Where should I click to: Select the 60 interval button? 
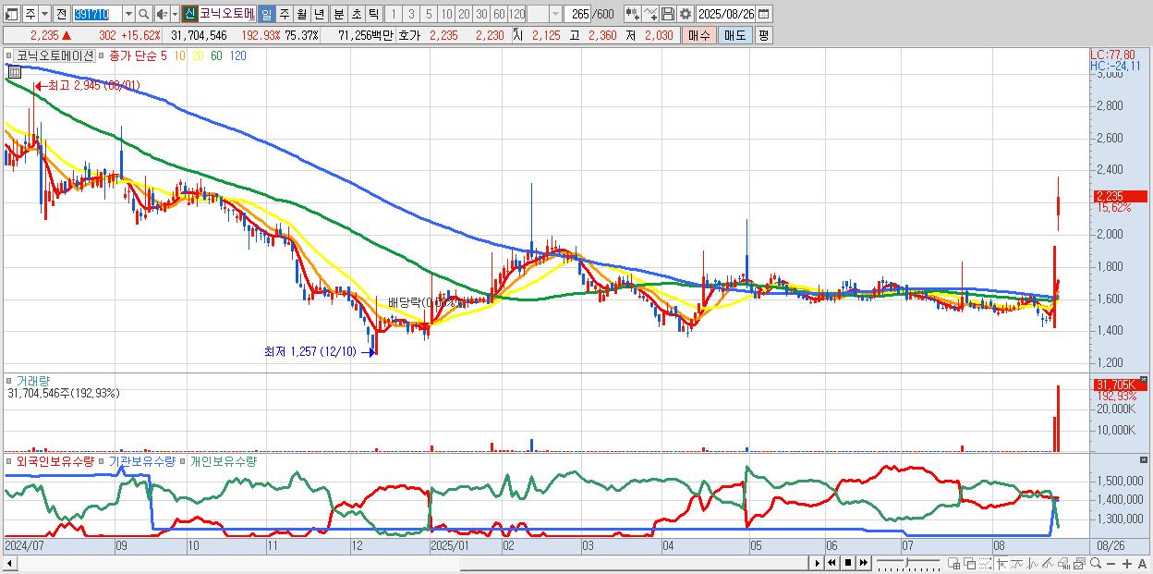tap(499, 14)
